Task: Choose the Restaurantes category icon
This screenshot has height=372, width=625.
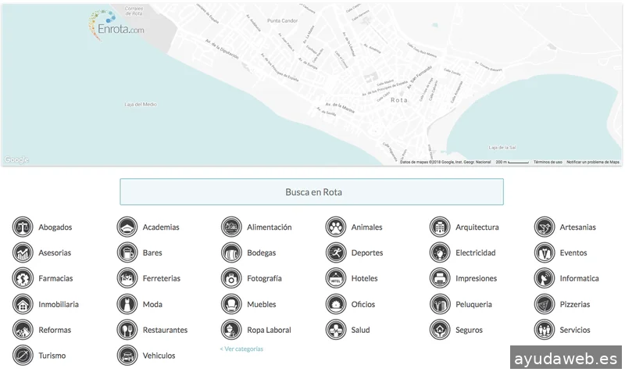Action: pyautogui.click(x=127, y=330)
